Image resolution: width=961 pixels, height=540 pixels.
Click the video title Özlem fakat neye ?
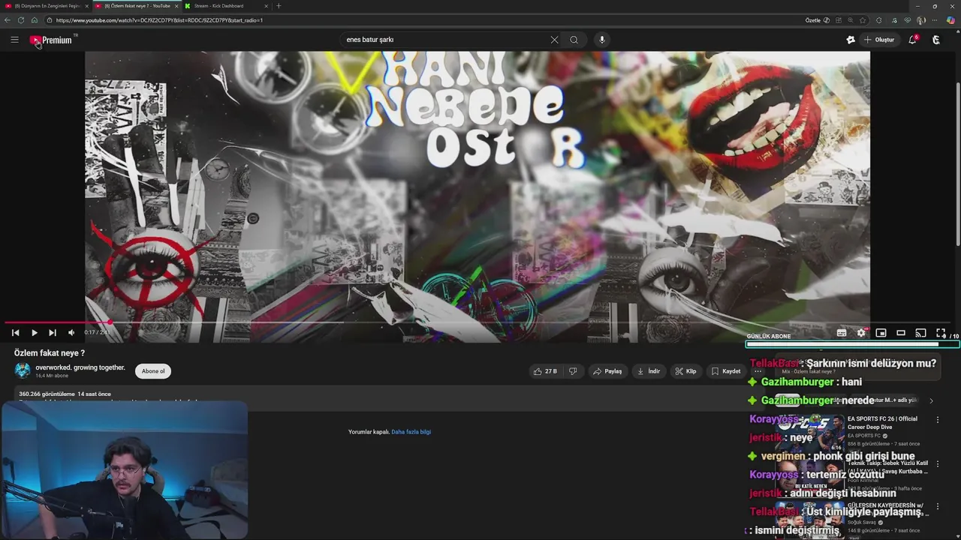pyautogui.click(x=50, y=353)
